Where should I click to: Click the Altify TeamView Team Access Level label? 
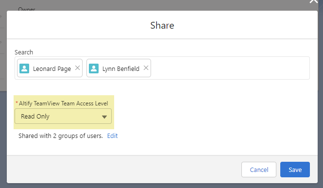(64, 103)
